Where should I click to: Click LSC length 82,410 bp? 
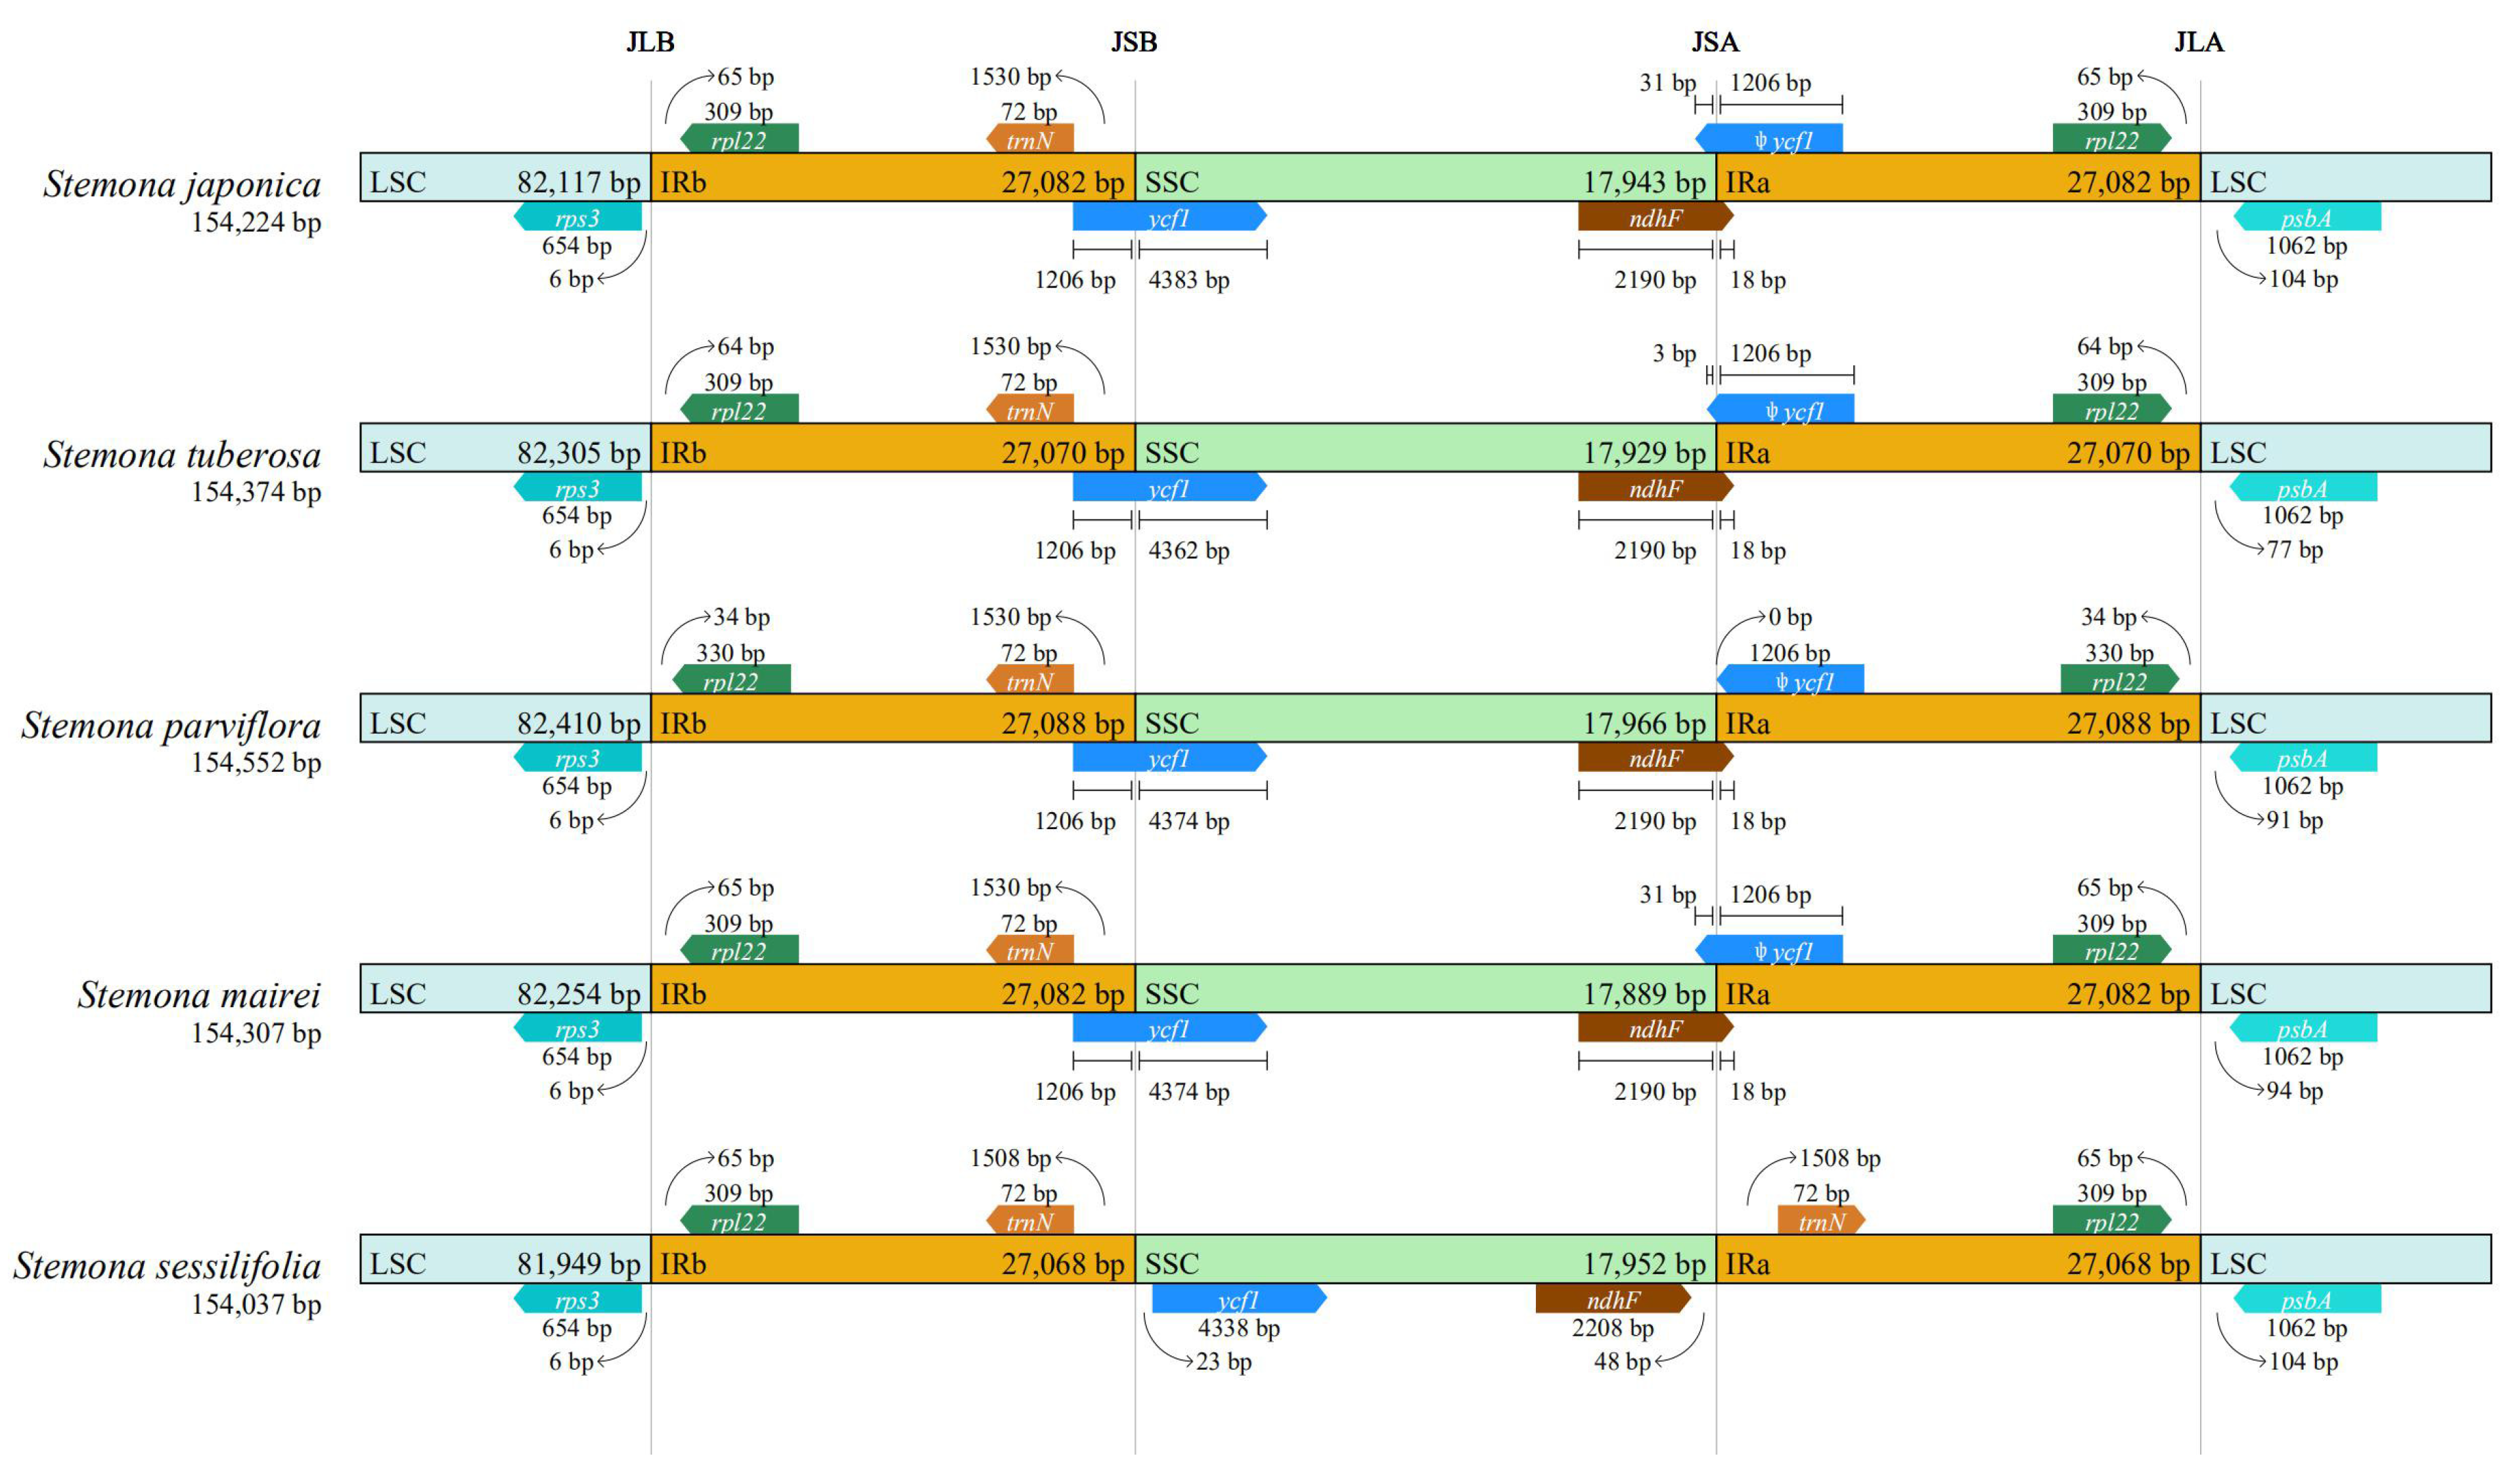coord(578,723)
